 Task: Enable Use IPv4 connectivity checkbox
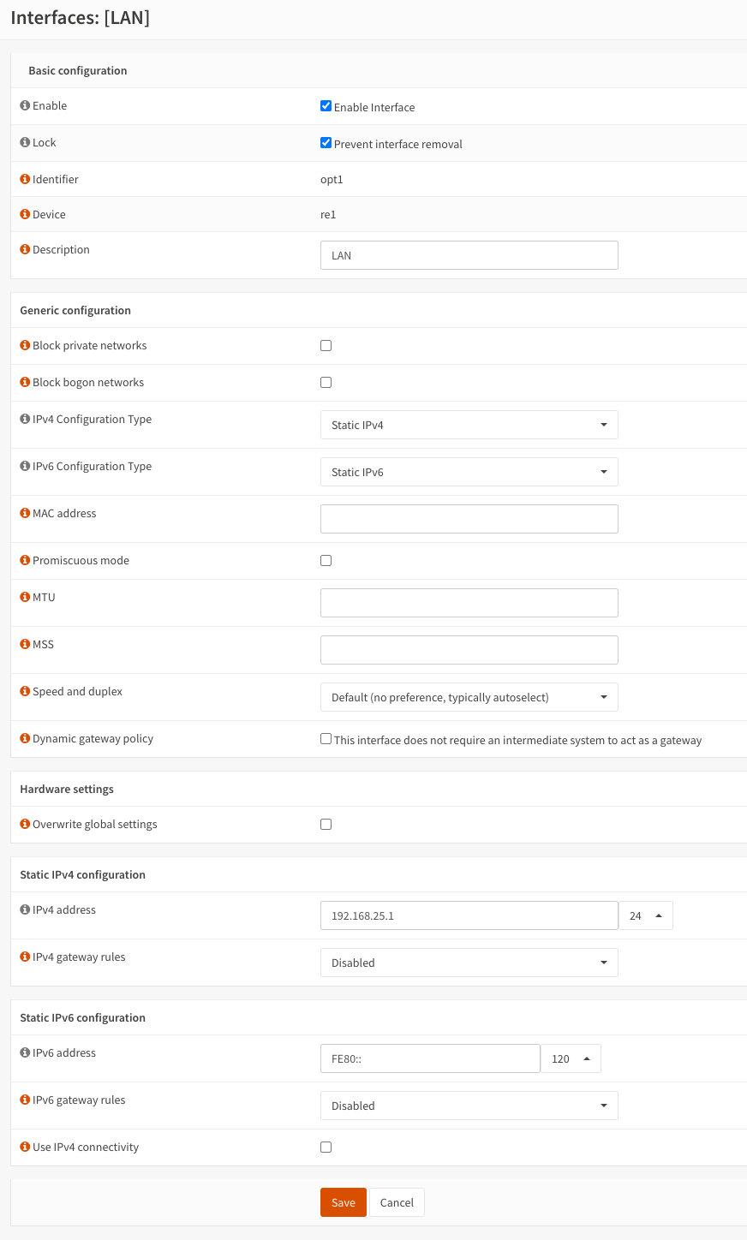pyautogui.click(x=326, y=1148)
